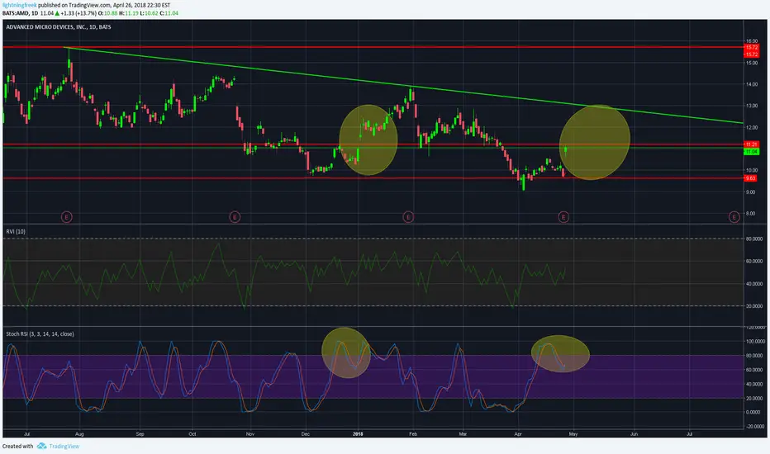The image size is (770, 454).
Task: Click the RVI (10) indicator label
Action: point(16,231)
